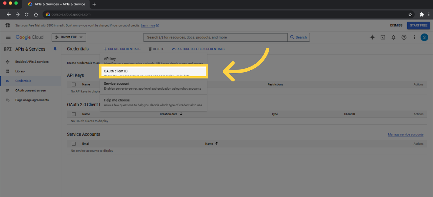This screenshot has height=197, width=433.
Task: Open account avatar S
Action: [x=424, y=37]
